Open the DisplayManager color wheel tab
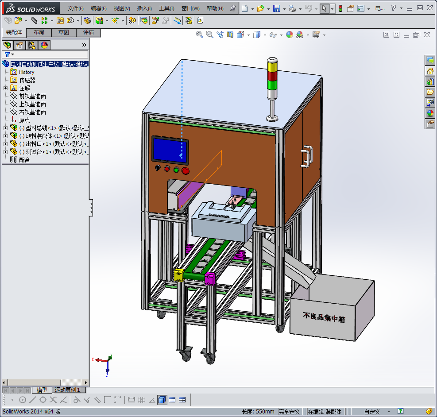The image size is (437, 417). point(44,45)
